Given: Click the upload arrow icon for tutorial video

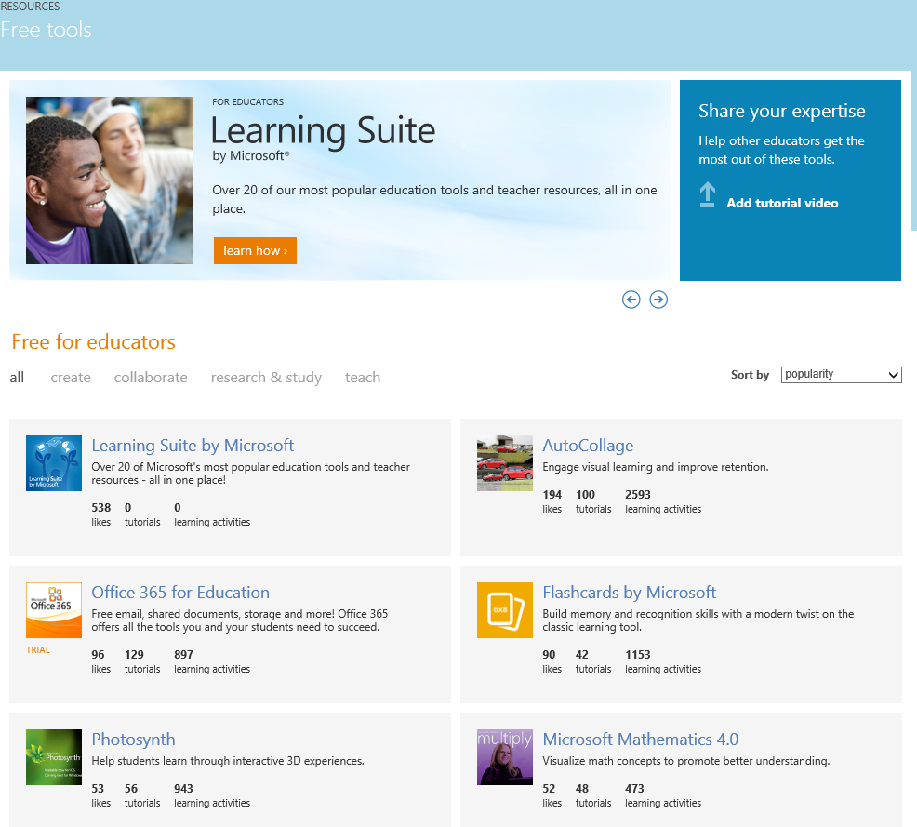Looking at the screenshot, I should [708, 194].
